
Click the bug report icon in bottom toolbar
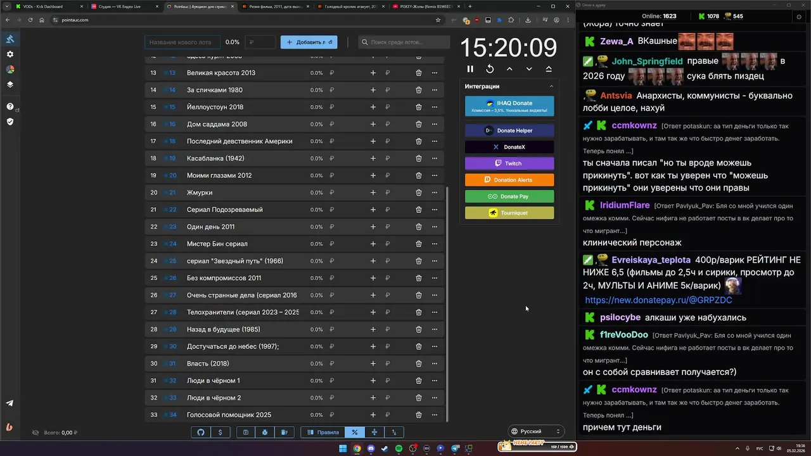265,432
